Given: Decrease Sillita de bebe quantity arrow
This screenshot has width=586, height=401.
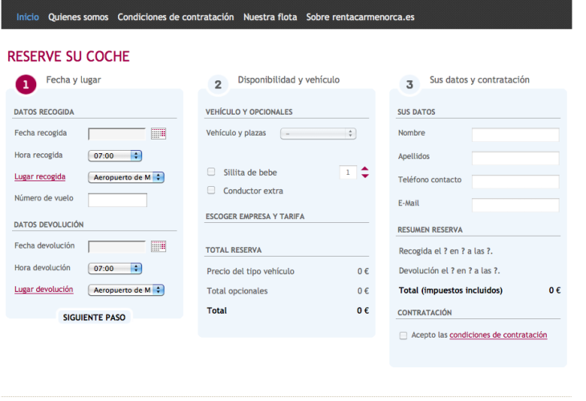Looking at the screenshot, I should coord(365,176).
